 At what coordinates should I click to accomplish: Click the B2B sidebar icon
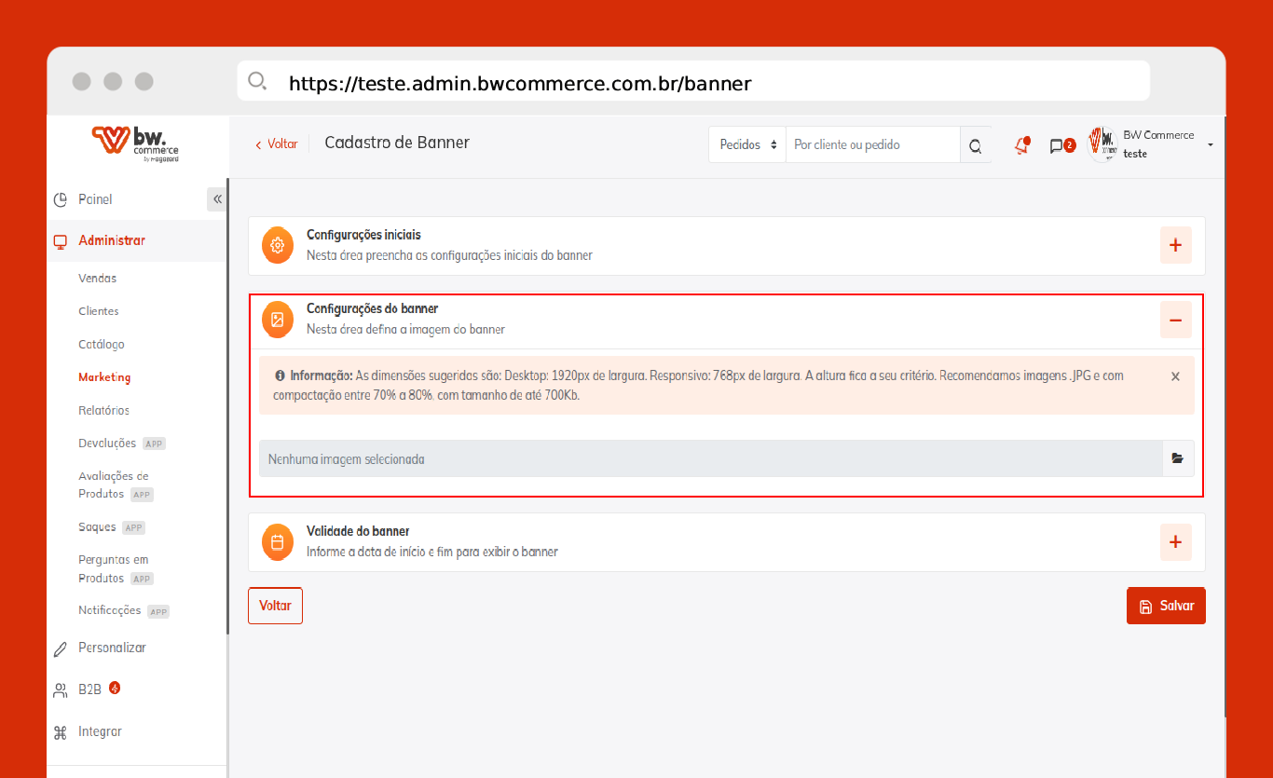pyautogui.click(x=61, y=690)
